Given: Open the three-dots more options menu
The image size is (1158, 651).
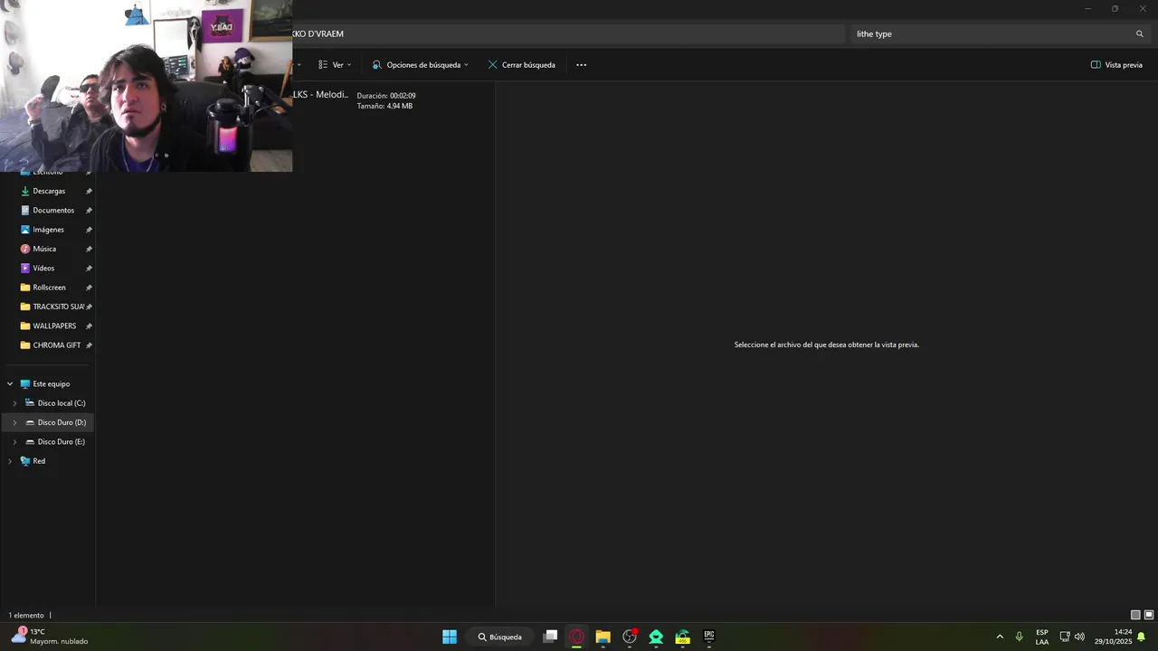Looking at the screenshot, I should 581,65.
